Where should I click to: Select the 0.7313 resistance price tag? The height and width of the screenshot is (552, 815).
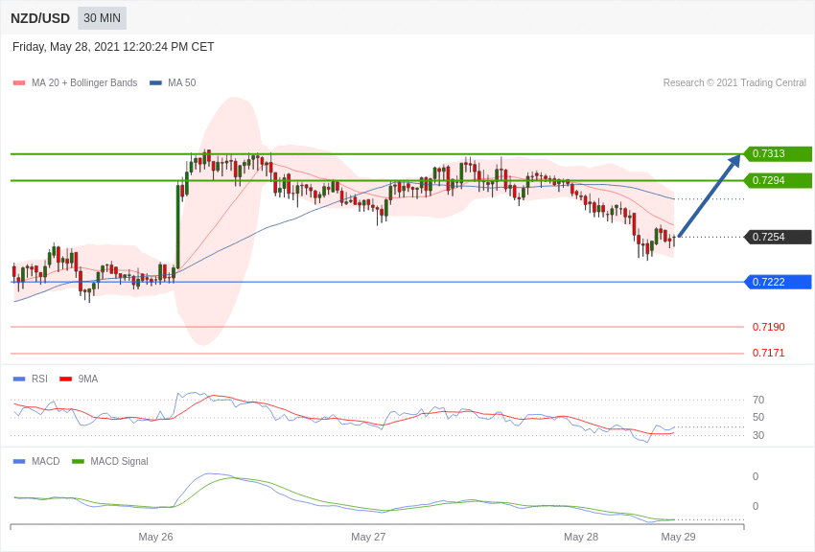click(778, 153)
